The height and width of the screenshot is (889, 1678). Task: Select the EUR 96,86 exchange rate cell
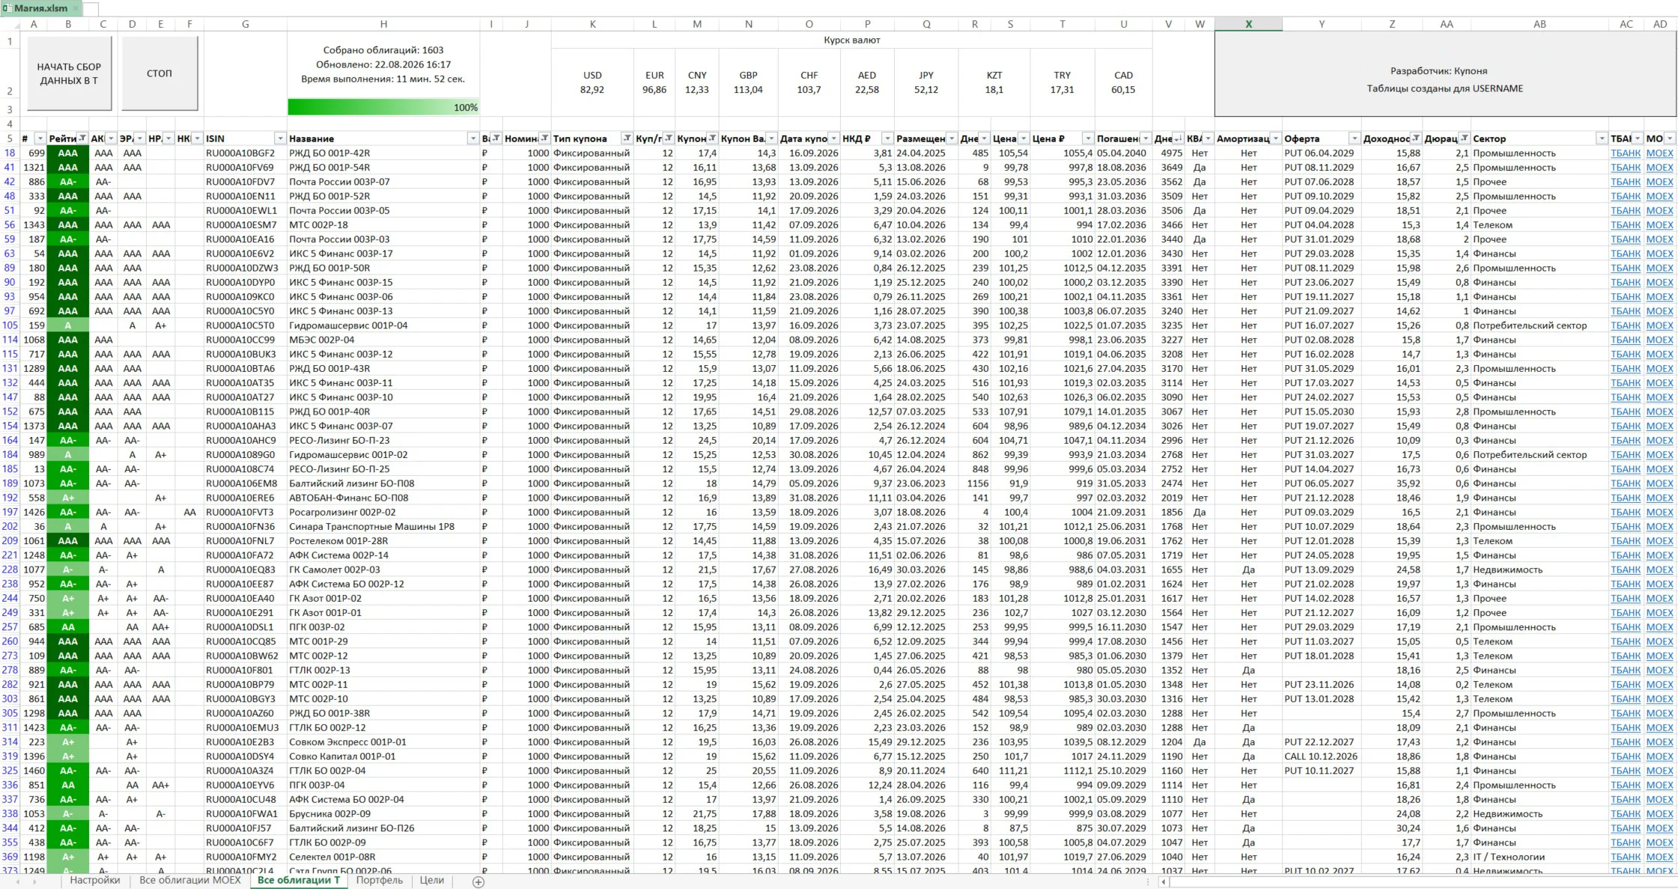(654, 82)
